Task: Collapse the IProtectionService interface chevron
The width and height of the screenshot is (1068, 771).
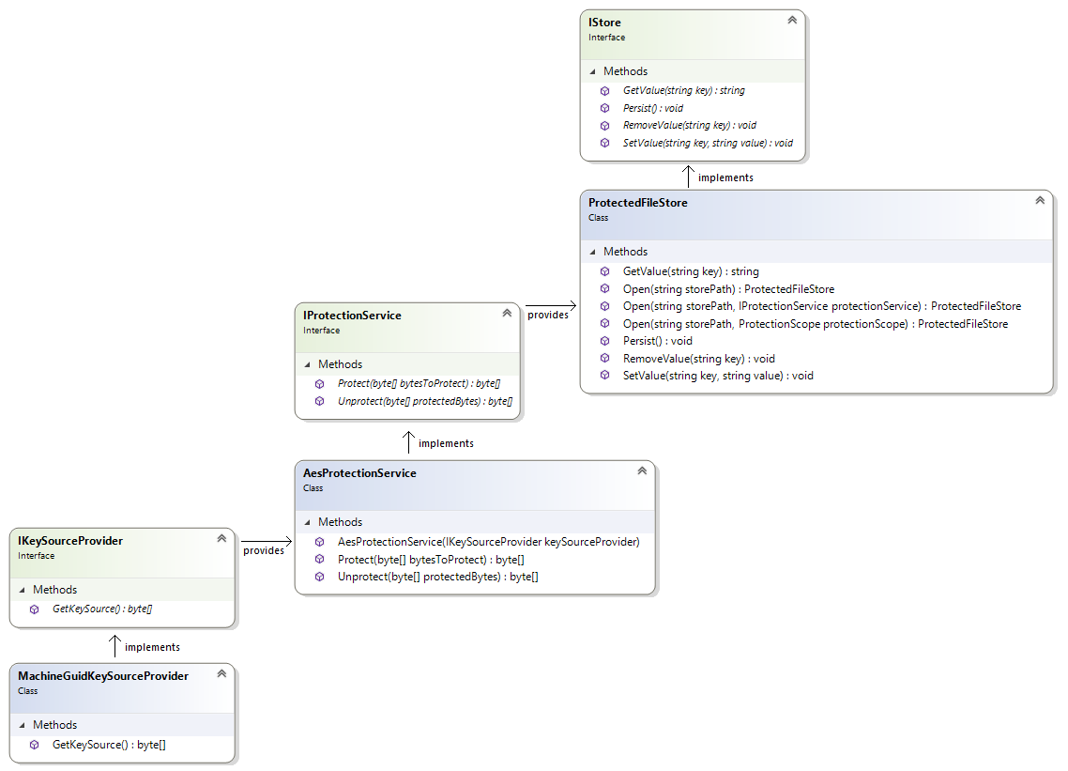Action: pyautogui.click(x=506, y=313)
